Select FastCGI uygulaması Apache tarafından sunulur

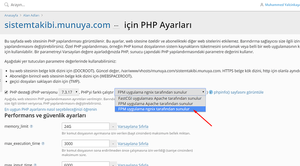160,98
